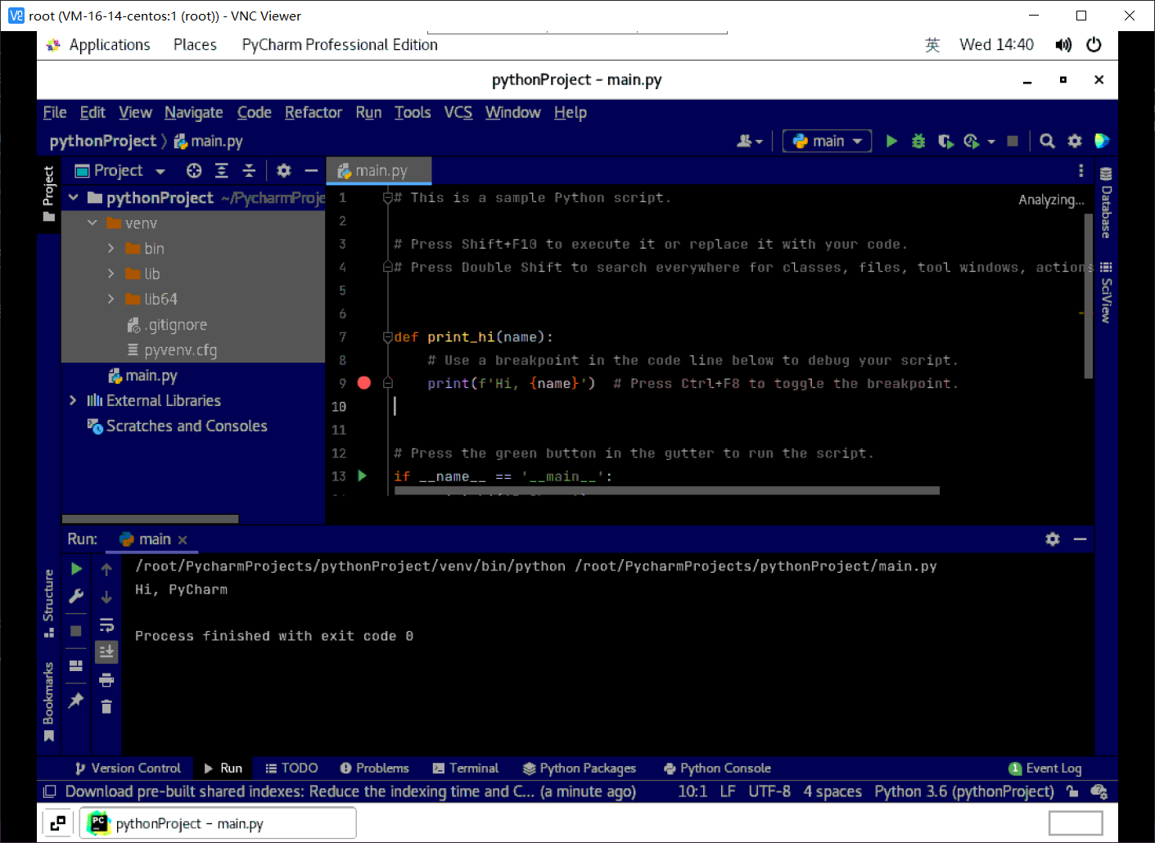This screenshot has height=843, width=1155.
Task: Open the Terminal tool window tab
Action: [x=465, y=768]
